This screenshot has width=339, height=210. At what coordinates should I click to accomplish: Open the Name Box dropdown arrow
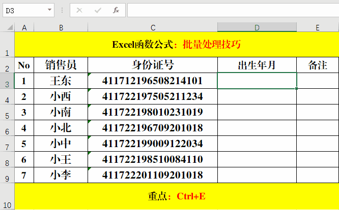click(x=49, y=10)
